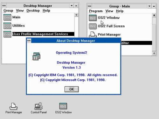This screenshot has width=159, height=119.
Task: Select Print Manager icon in Group - Main list
Action: (93, 34)
